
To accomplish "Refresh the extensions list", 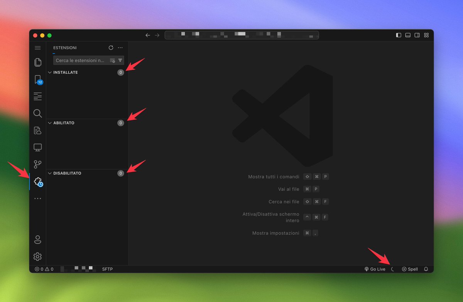I will coord(111,48).
